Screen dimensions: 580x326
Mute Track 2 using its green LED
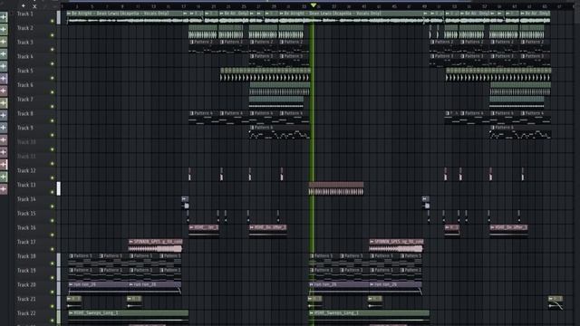[x=53, y=35]
